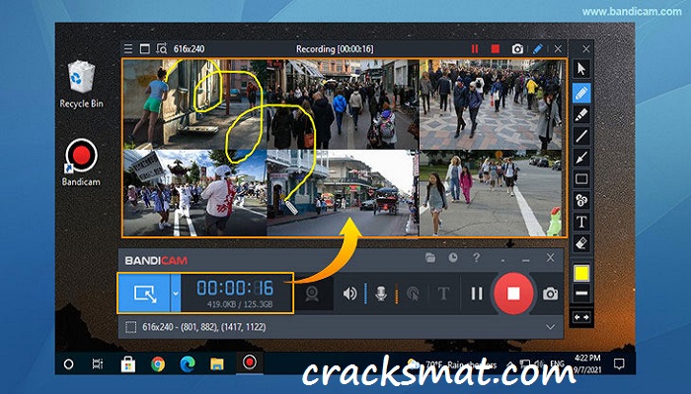Click the mother and girls crossing photo
Screen dimensions: 691x394
click(x=491, y=193)
